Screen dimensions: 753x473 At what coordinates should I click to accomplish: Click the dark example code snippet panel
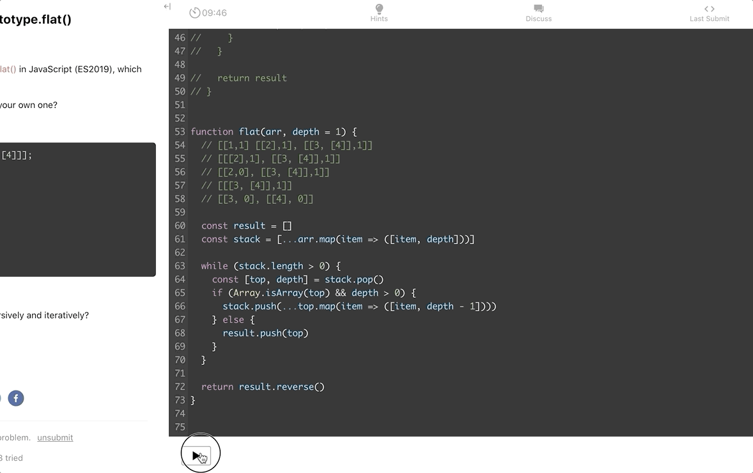pos(77,208)
